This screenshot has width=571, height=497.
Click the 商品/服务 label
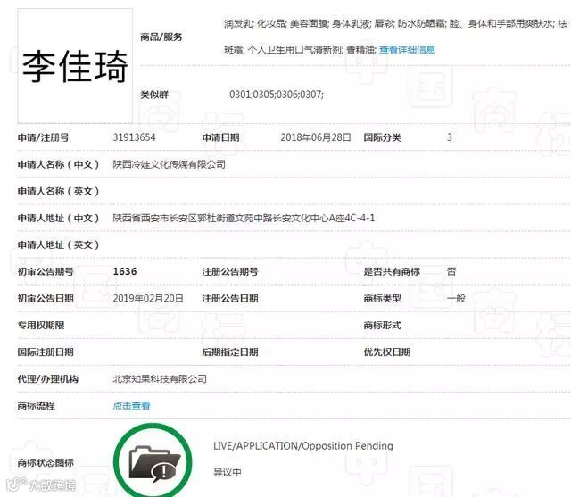coord(161,37)
